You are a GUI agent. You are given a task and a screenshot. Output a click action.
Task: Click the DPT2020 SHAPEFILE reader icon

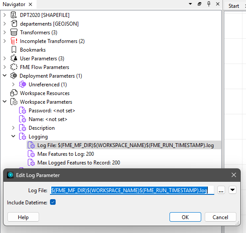point(13,15)
